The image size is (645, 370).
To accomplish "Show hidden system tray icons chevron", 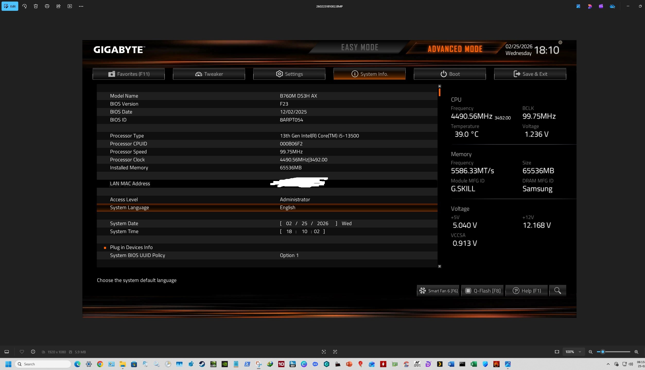I will pyautogui.click(x=608, y=364).
